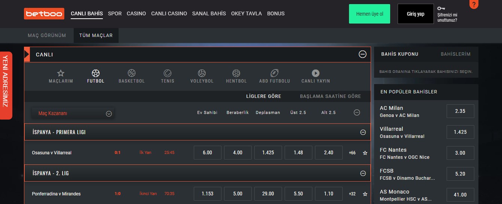
Task: Bet Üst 2.5 at 5.50
Action: pyautogui.click(x=299, y=194)
